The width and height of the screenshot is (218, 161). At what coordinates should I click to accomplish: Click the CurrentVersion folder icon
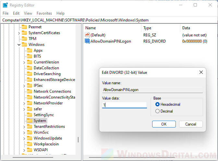tap(29, 62)
